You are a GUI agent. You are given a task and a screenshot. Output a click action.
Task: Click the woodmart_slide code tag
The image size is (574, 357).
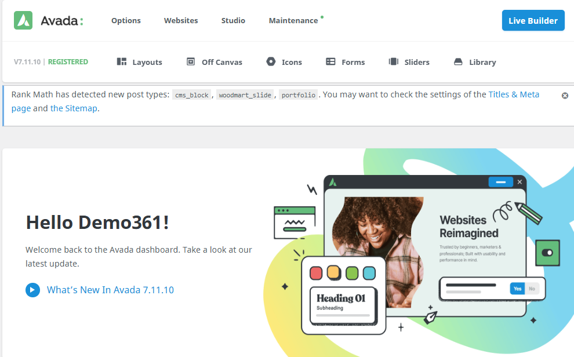point(245,95)
